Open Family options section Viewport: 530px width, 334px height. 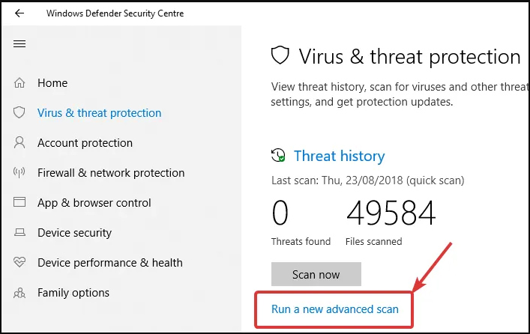coord(73,293)
